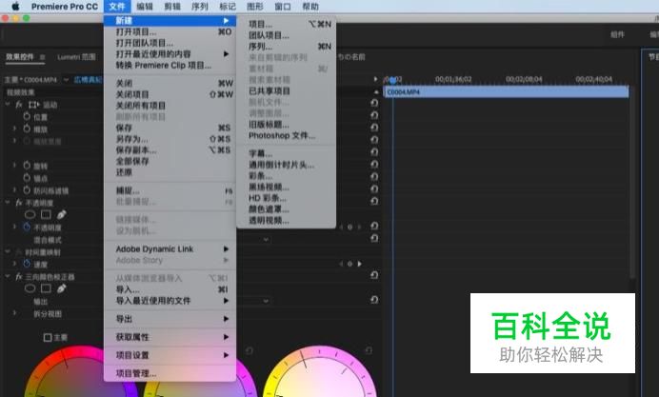
Task: Toggle blue stopwatch for 速度
Action: (27, 264)
